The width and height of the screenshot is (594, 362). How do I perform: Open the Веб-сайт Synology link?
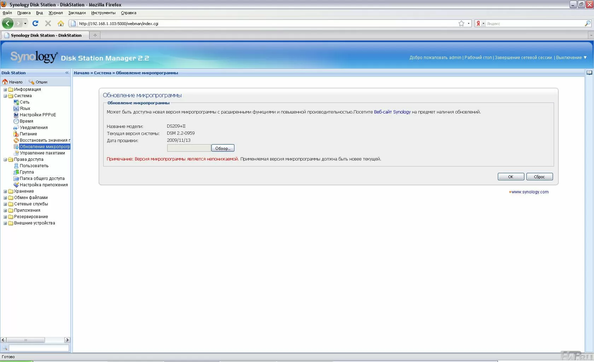[x=392, y=112]
